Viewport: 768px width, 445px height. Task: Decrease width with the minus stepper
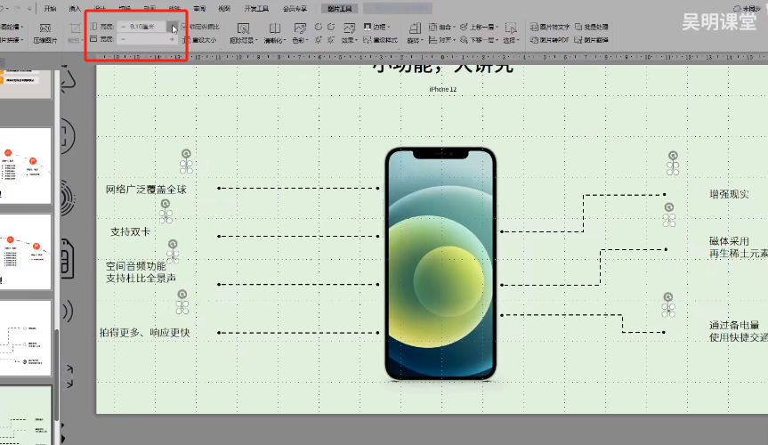coord(123,39)
